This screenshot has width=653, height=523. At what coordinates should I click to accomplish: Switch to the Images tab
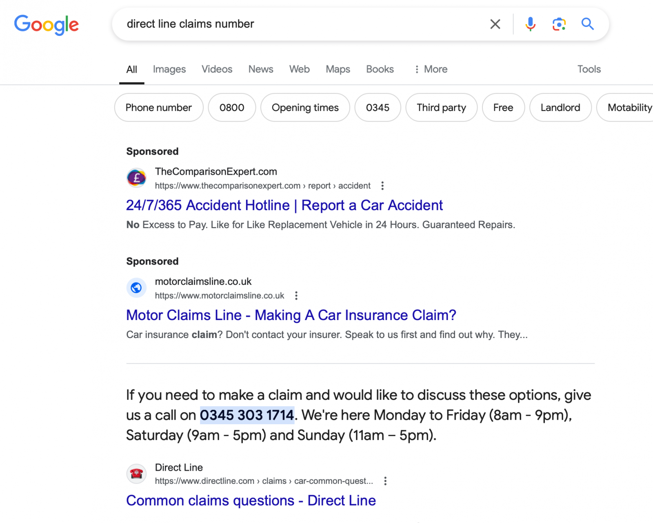169,69
